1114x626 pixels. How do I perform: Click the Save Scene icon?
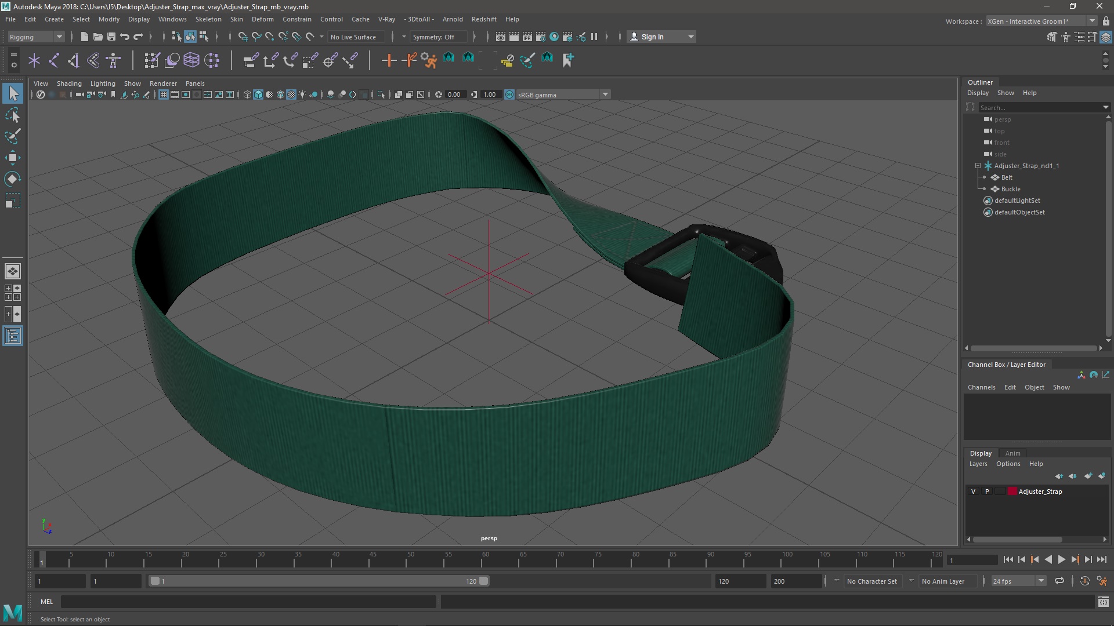pyautogui.click(x=111, y=37)
